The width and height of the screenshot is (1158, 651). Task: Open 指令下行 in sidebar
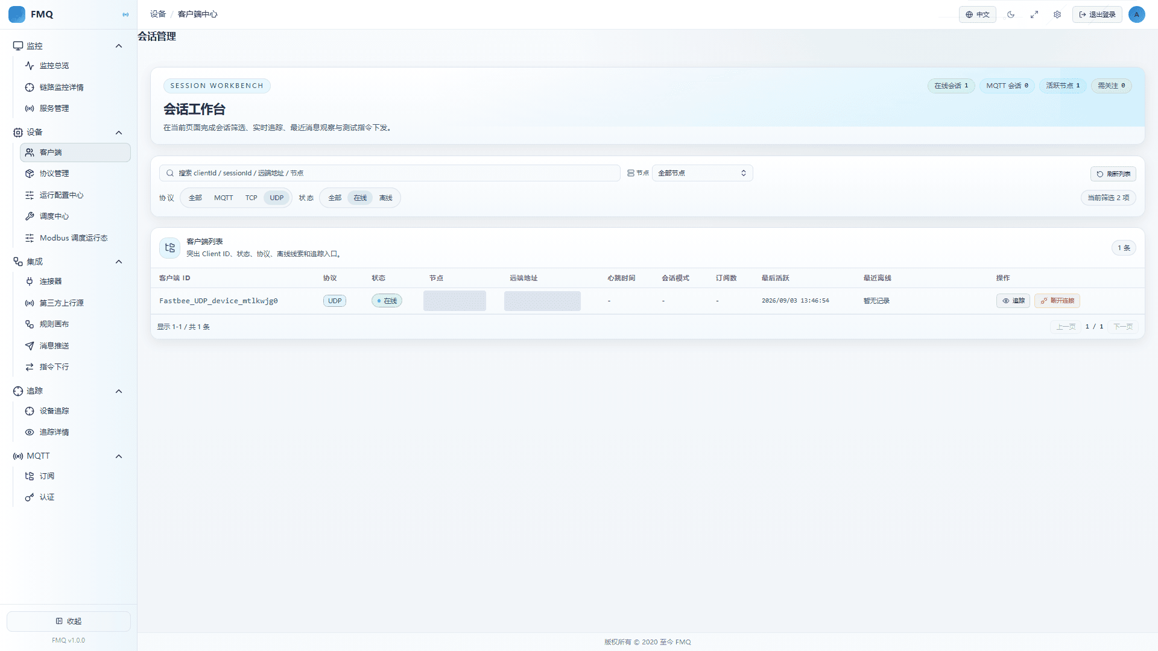pos(75,367)
